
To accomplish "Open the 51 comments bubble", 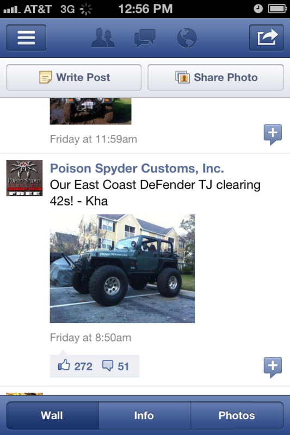I will [115, 366].
